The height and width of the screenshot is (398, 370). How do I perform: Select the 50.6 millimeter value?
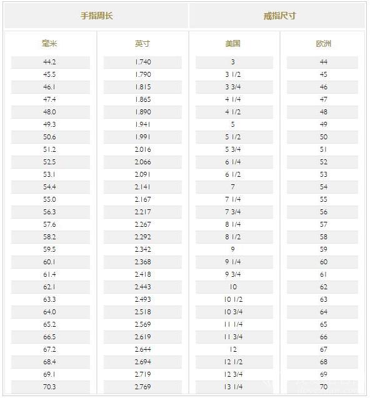coord(49,137)
